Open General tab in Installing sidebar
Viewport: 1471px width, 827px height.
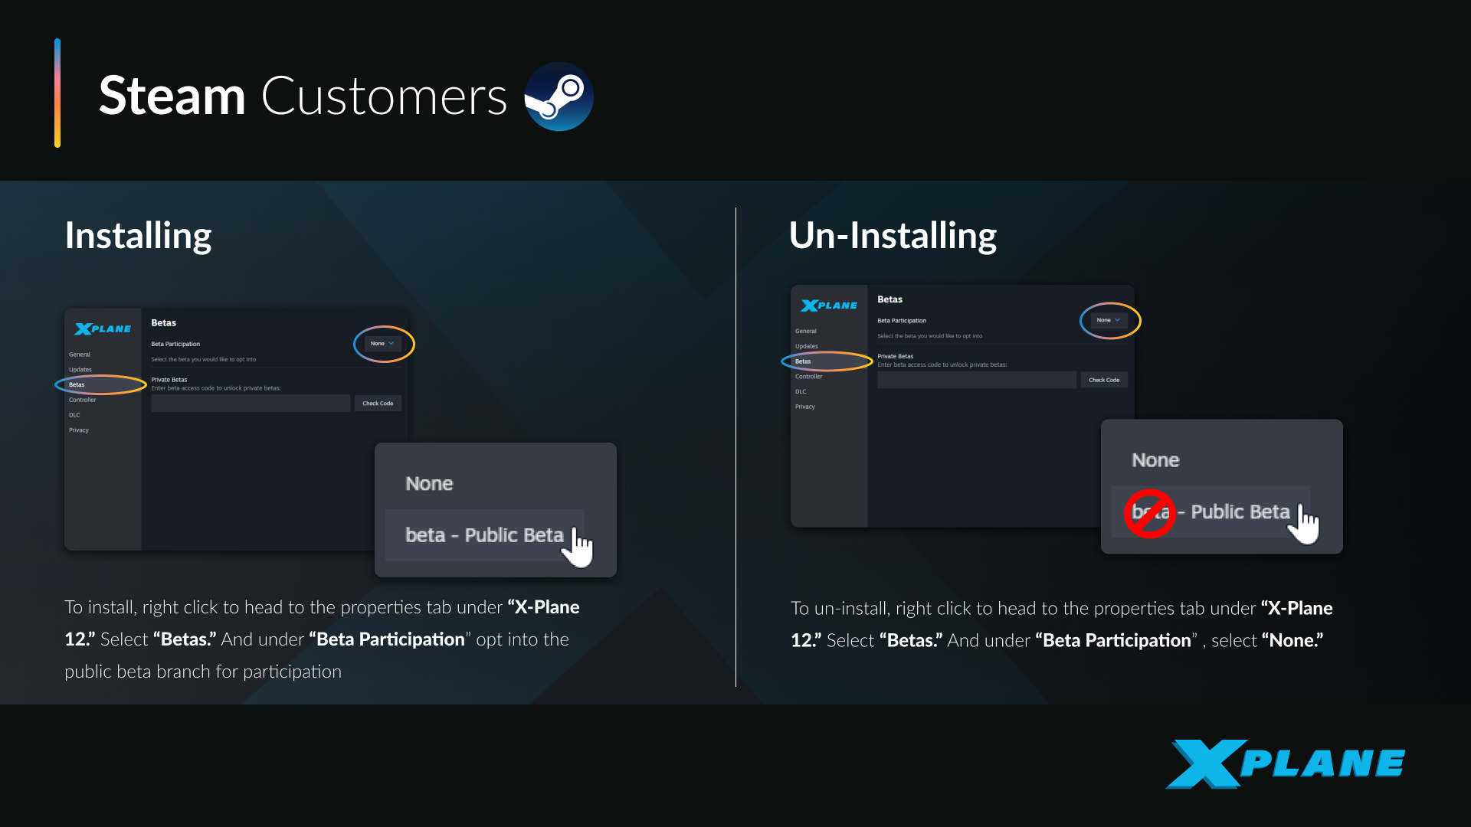pos(80,355)
